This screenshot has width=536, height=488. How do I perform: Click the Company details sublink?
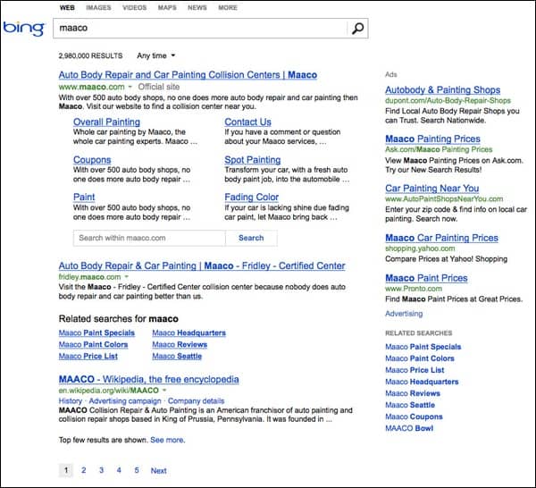click(196, 400)
